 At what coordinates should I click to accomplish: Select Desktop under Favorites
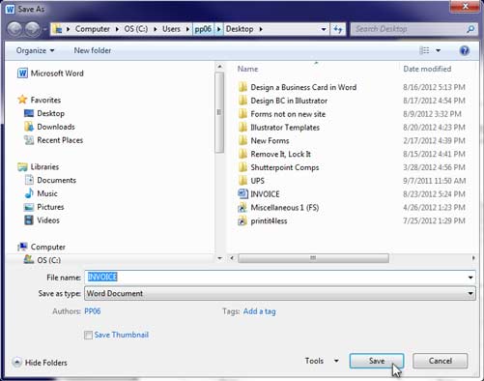[x=50, y=113]
